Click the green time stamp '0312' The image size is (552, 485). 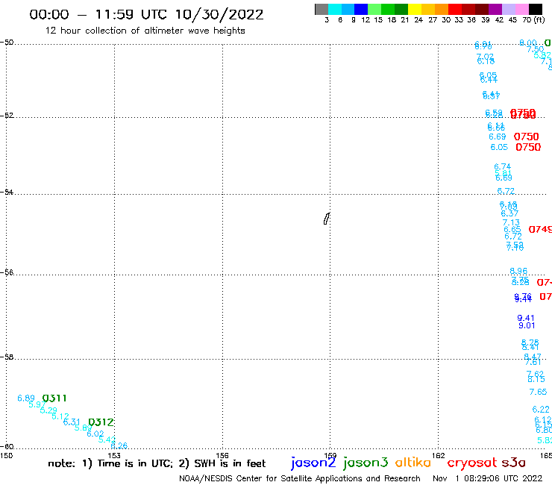tap(101, 422)
